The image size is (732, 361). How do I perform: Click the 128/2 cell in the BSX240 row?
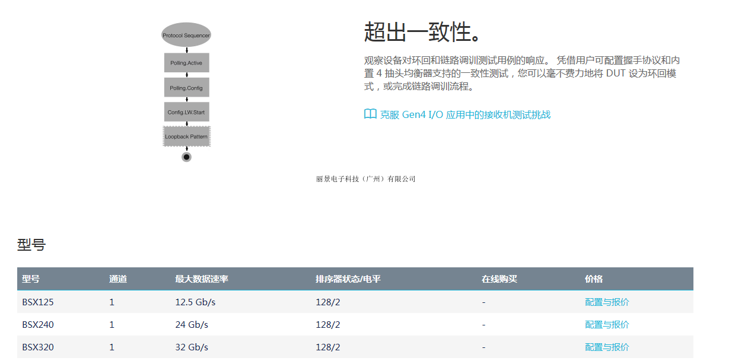pos(328,324)
